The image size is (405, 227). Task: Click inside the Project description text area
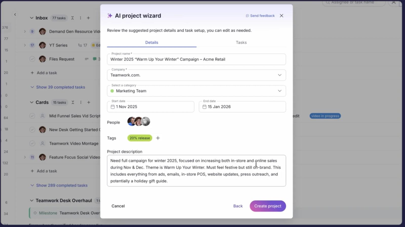(x=196, y=171)
